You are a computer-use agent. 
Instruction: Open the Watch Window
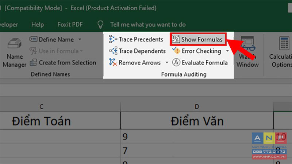pyautogui.click(x=247, y=52)
